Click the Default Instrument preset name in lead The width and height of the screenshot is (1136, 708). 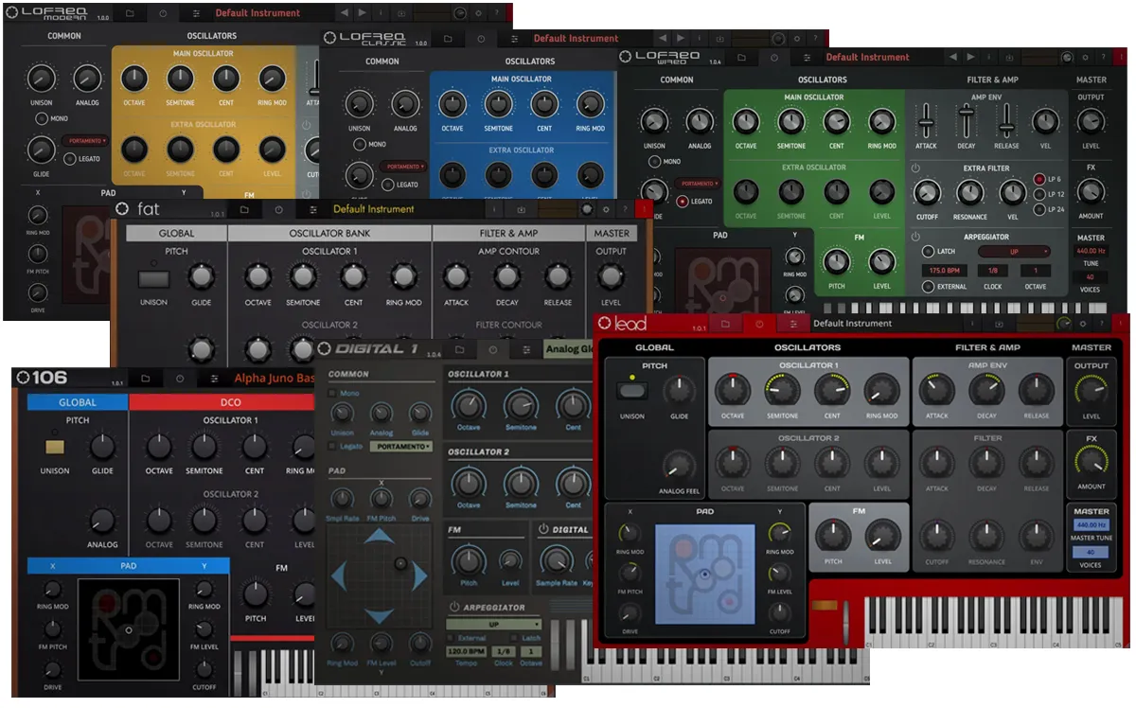[x=853, y=324]
